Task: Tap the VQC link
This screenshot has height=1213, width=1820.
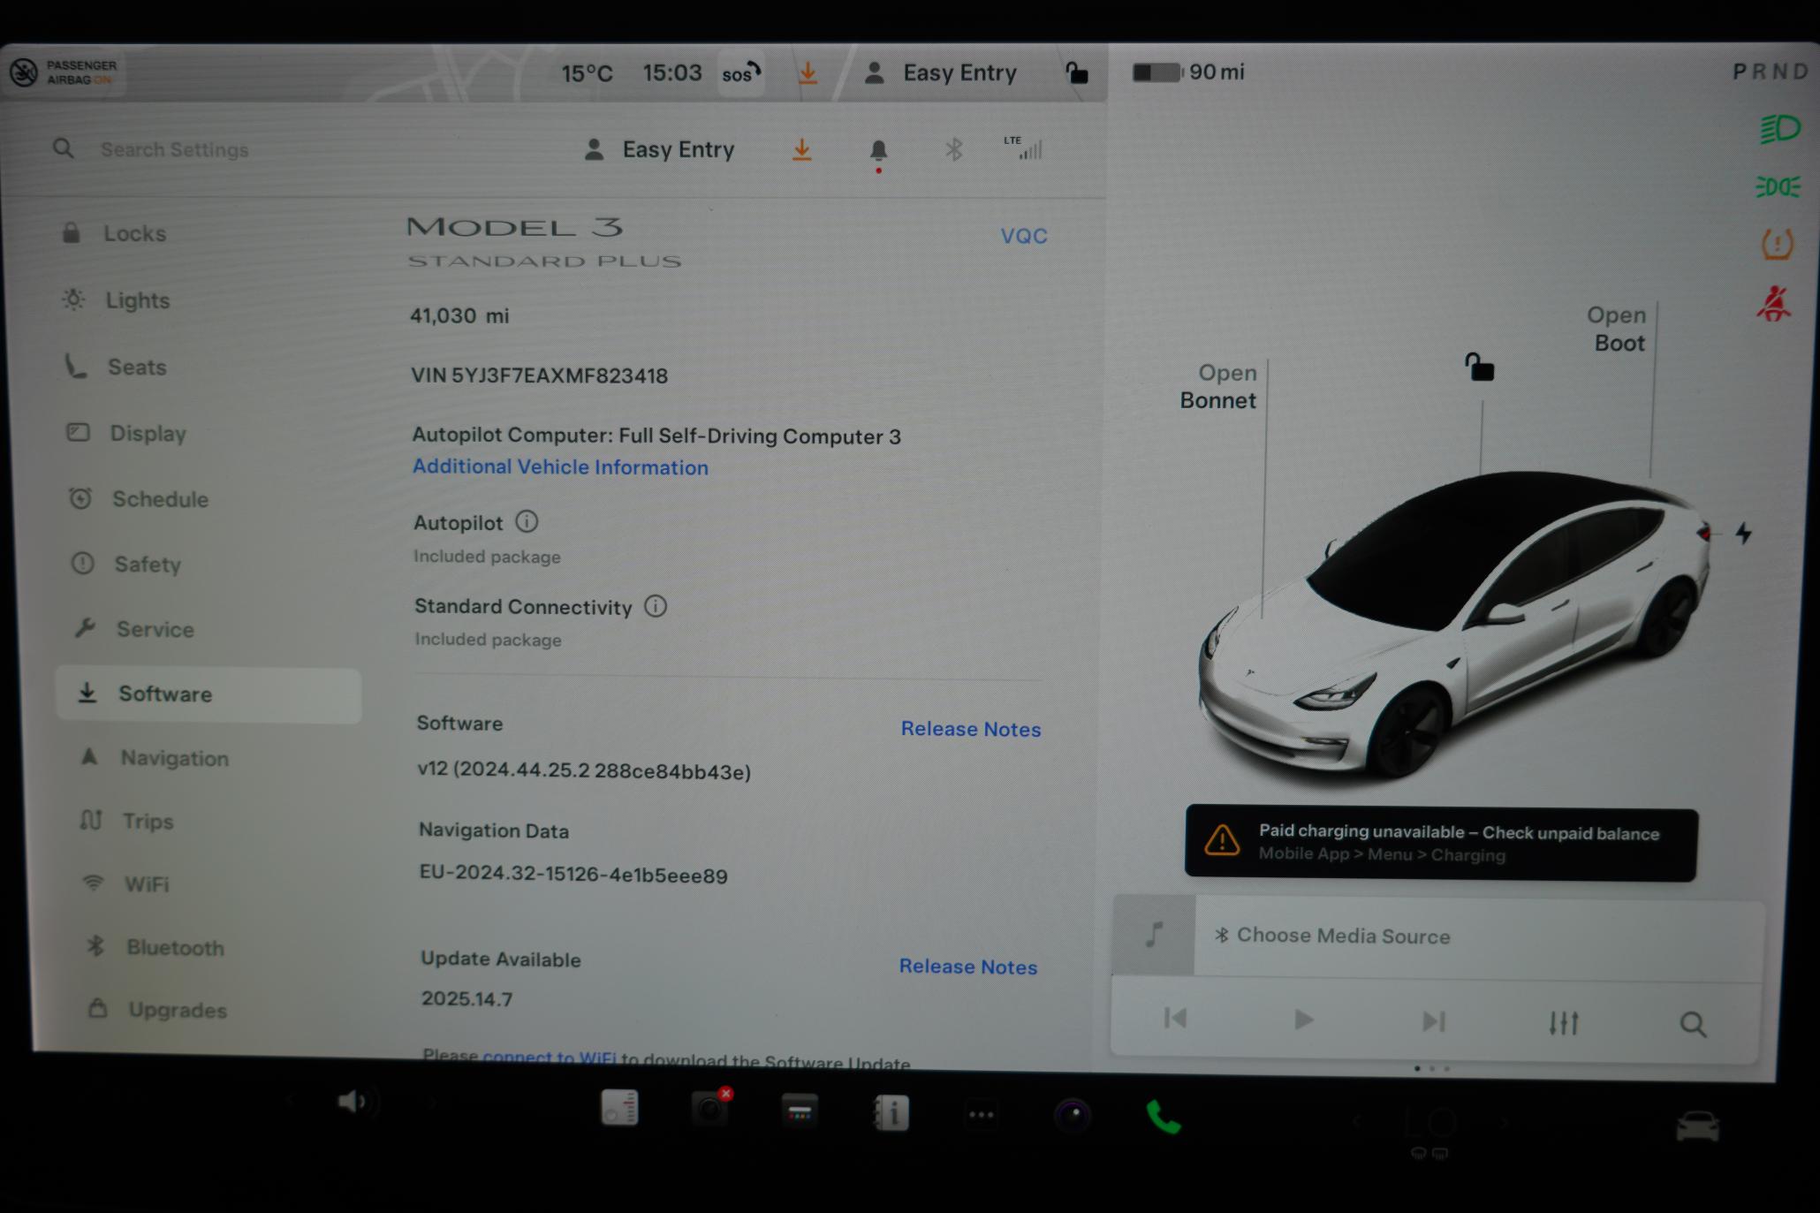Action: pyautogui.click(x=1024, y=236)
